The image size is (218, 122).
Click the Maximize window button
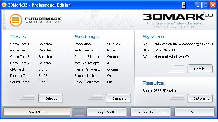(x=206, y=5)
